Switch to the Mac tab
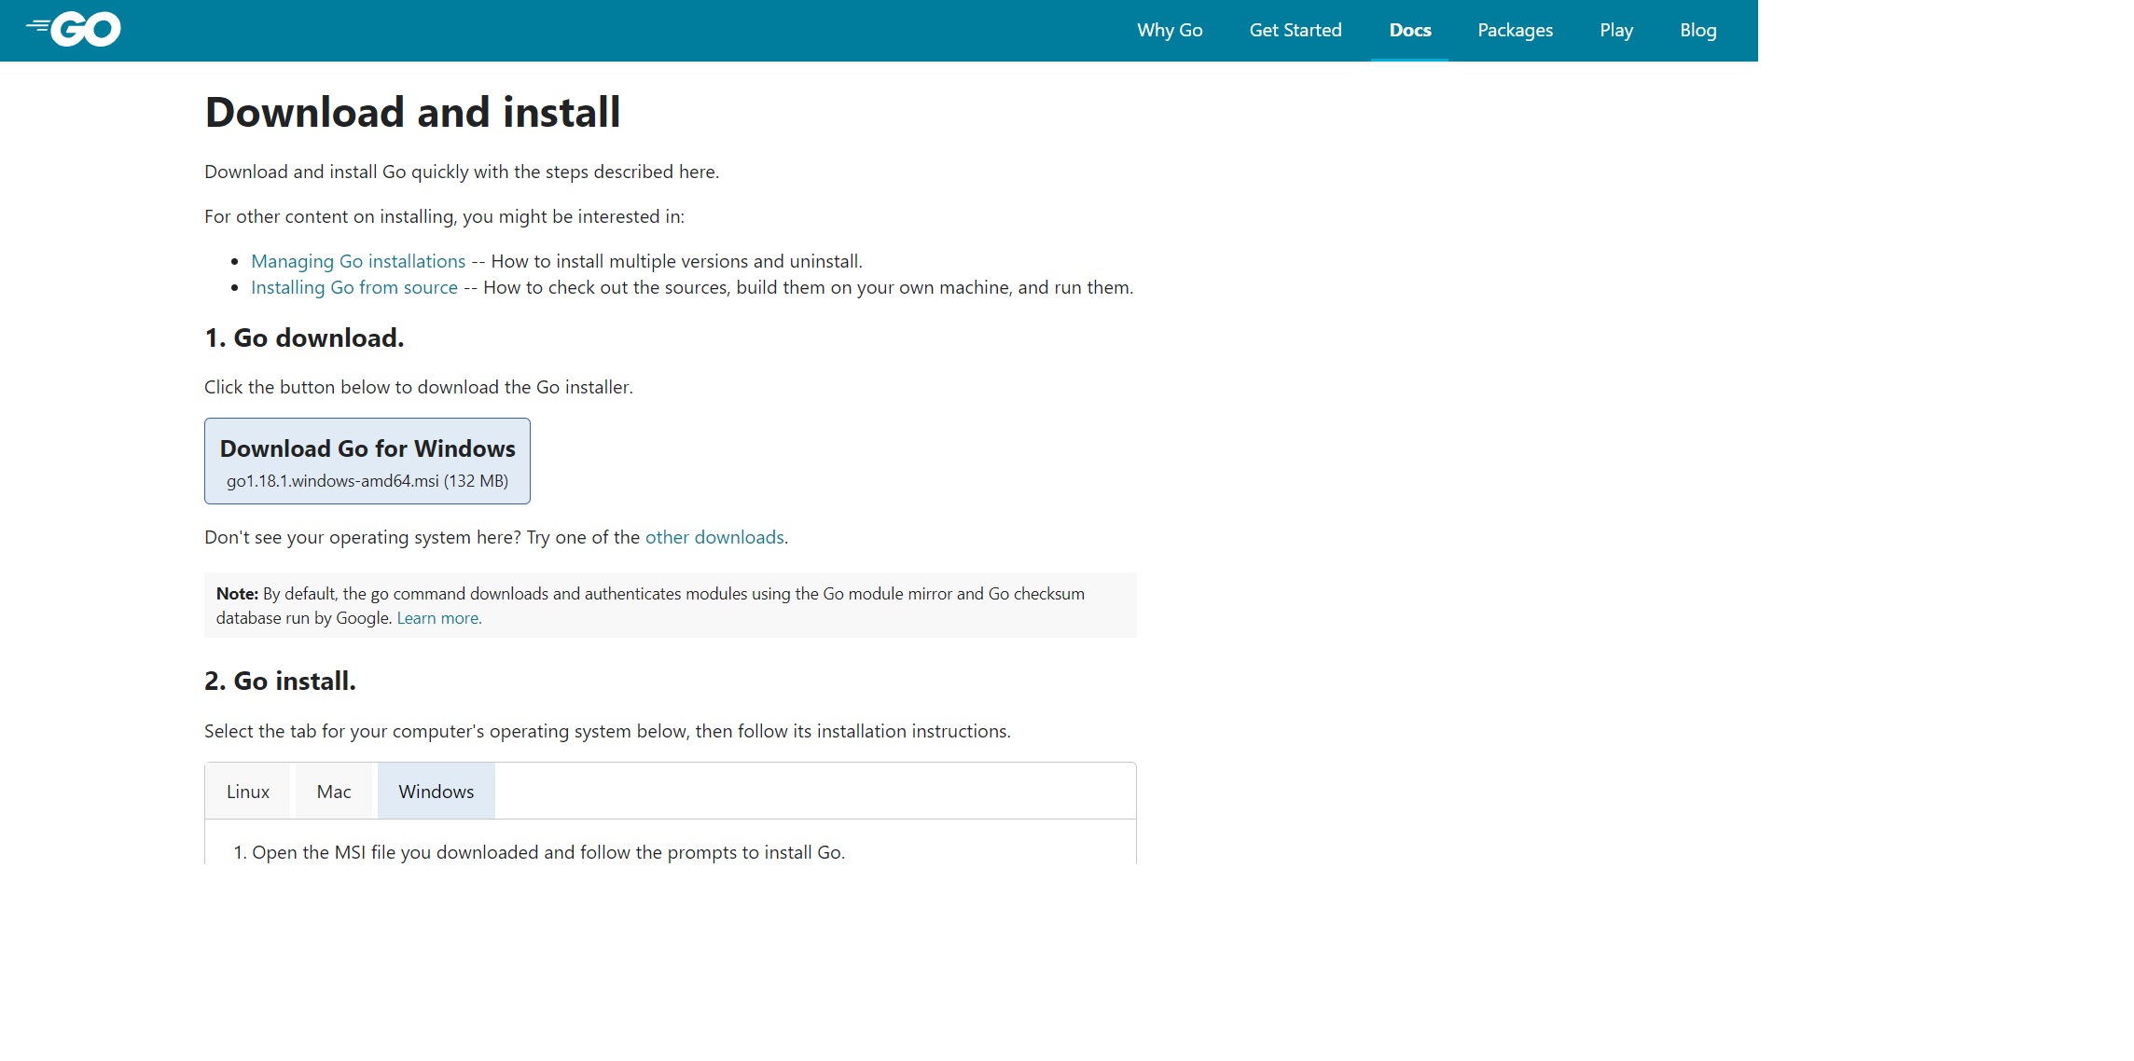Viewport: 2134px width, 1061px height. (334, 792)
